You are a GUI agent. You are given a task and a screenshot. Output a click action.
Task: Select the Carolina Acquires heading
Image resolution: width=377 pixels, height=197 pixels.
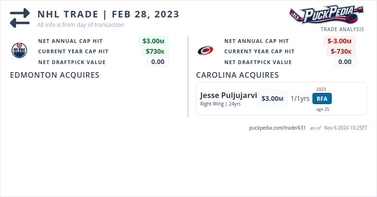click(x=237, y=75)
